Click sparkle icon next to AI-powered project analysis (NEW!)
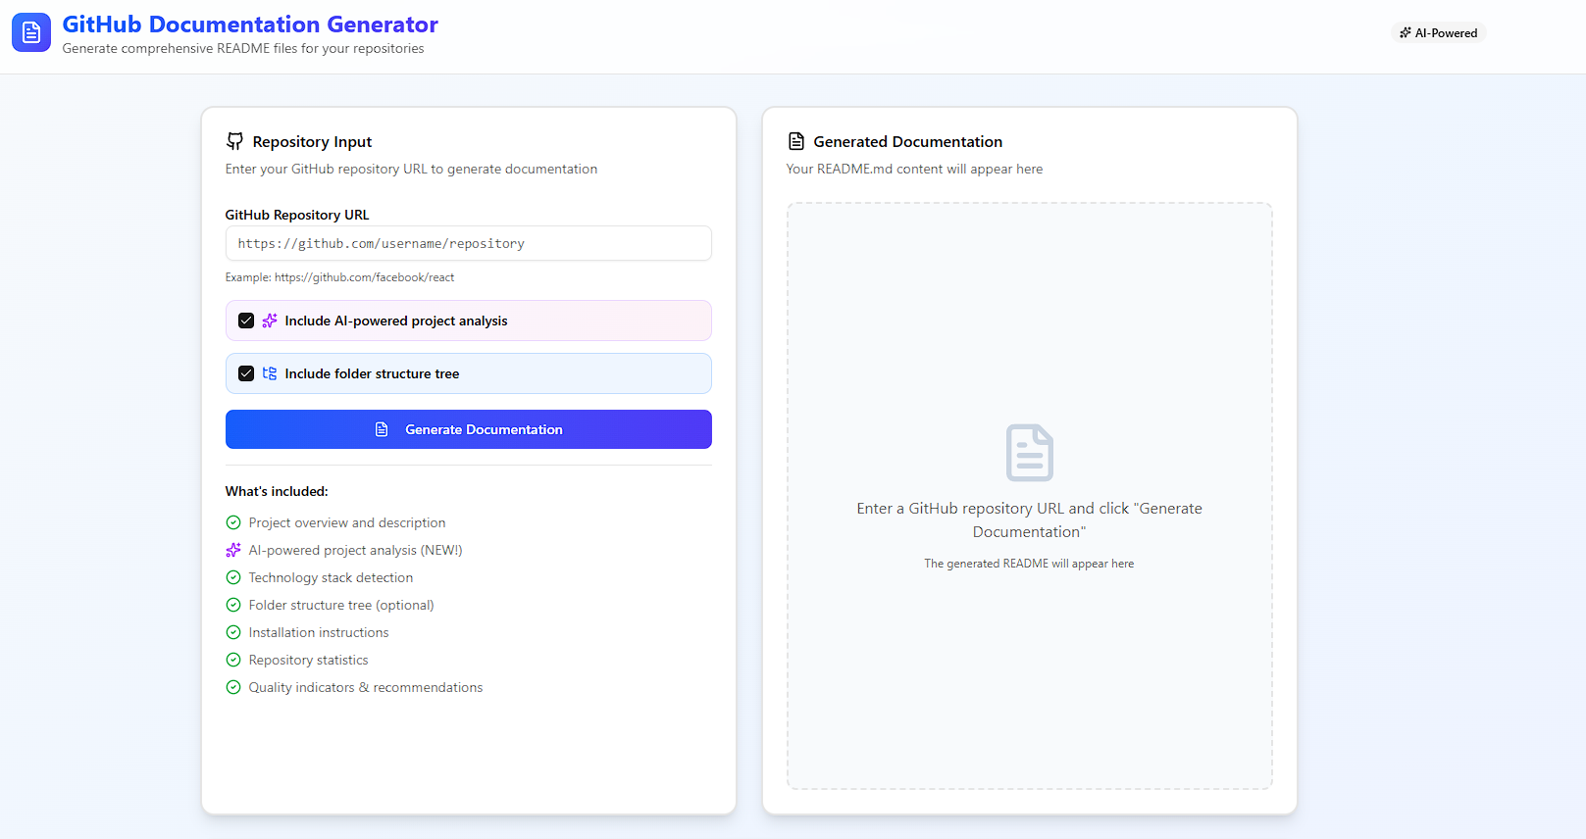This screenshot has width=1586, height=839. coord(233,550)
